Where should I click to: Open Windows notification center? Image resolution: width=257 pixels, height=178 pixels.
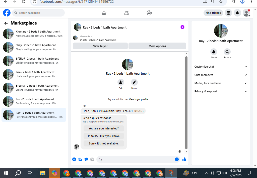[249, 173]
